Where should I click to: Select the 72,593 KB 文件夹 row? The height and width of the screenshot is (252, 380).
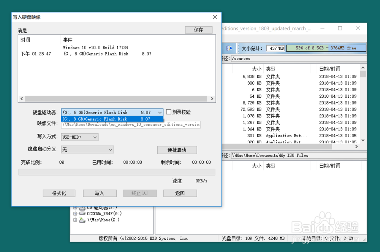(x=291, y=109)
